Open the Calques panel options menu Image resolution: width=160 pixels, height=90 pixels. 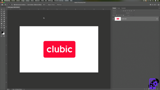click(159, 8)
